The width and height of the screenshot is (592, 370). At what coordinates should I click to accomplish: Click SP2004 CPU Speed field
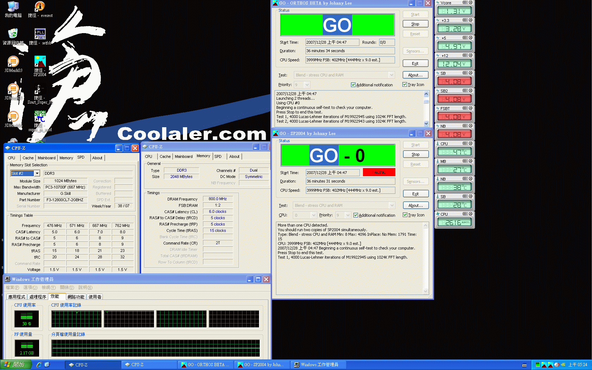tap(350, 190)
